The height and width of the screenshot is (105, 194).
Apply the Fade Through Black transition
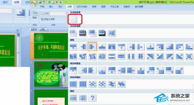pyautogui.click(x=83, y=33)
